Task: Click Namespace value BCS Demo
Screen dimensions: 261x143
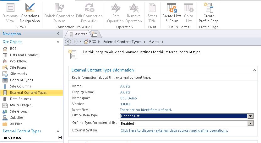Action: click(x=128, y=98)
